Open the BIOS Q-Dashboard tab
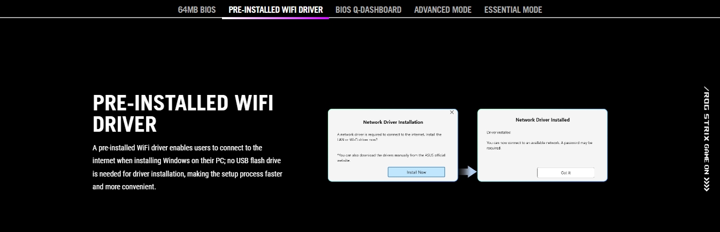This screenshot has height=232, width=720. (369, 10)
